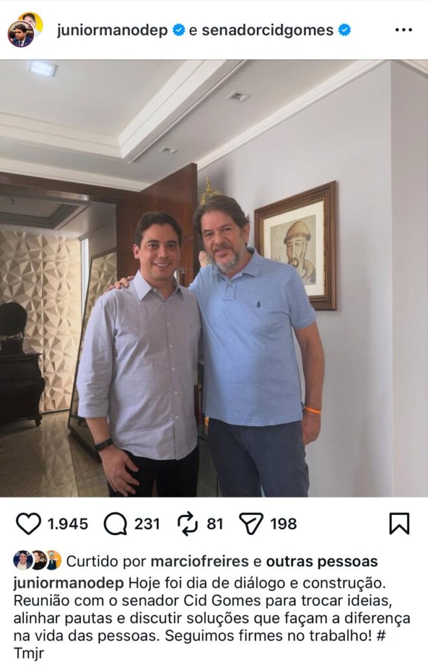Tap the post photo of two men
This screenshot has height=665, width=428.
(214, 279)
